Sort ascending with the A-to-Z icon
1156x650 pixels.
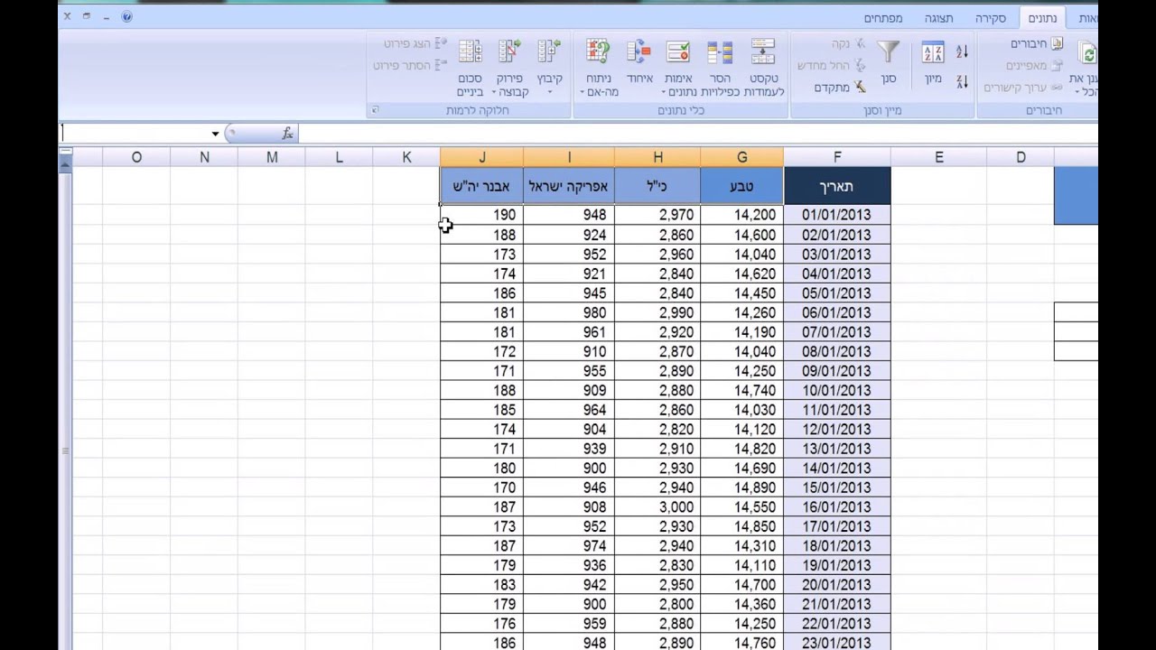963,51
